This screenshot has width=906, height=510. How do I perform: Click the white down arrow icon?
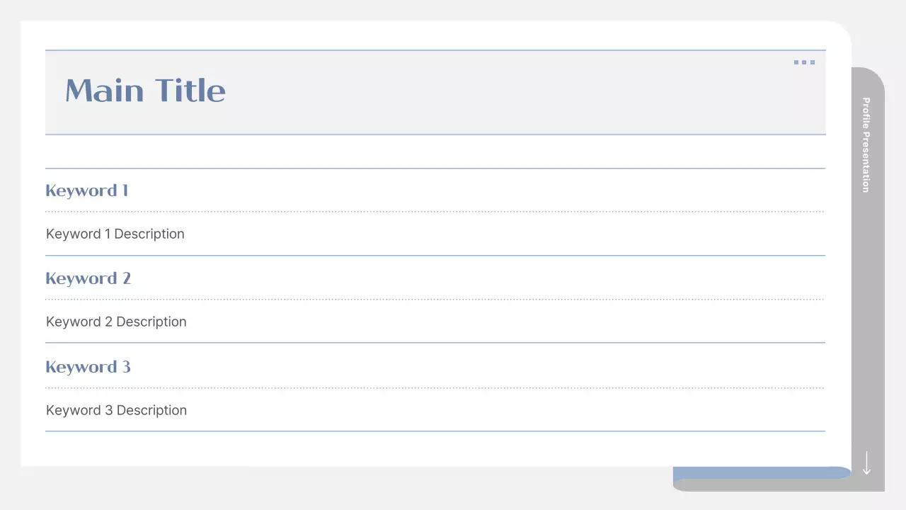[866, 463]
